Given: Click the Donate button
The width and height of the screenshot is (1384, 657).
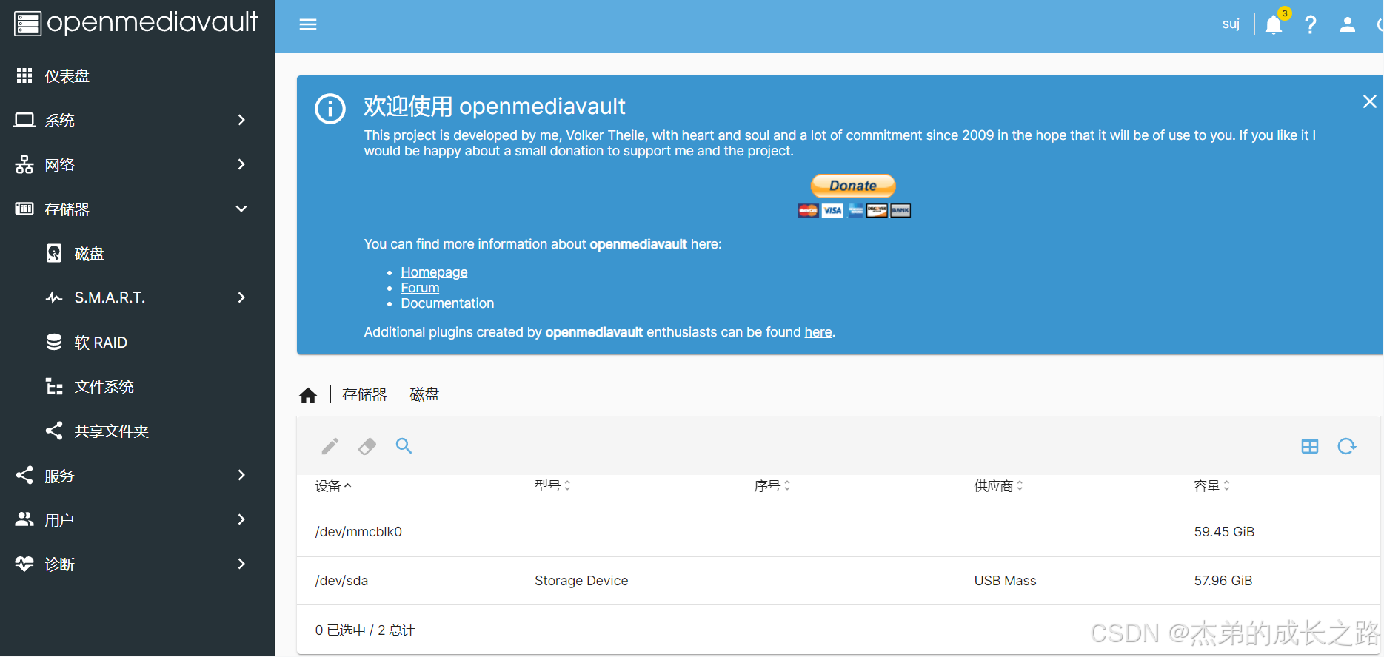Looking at the screenshot, I should click(853, 186).
